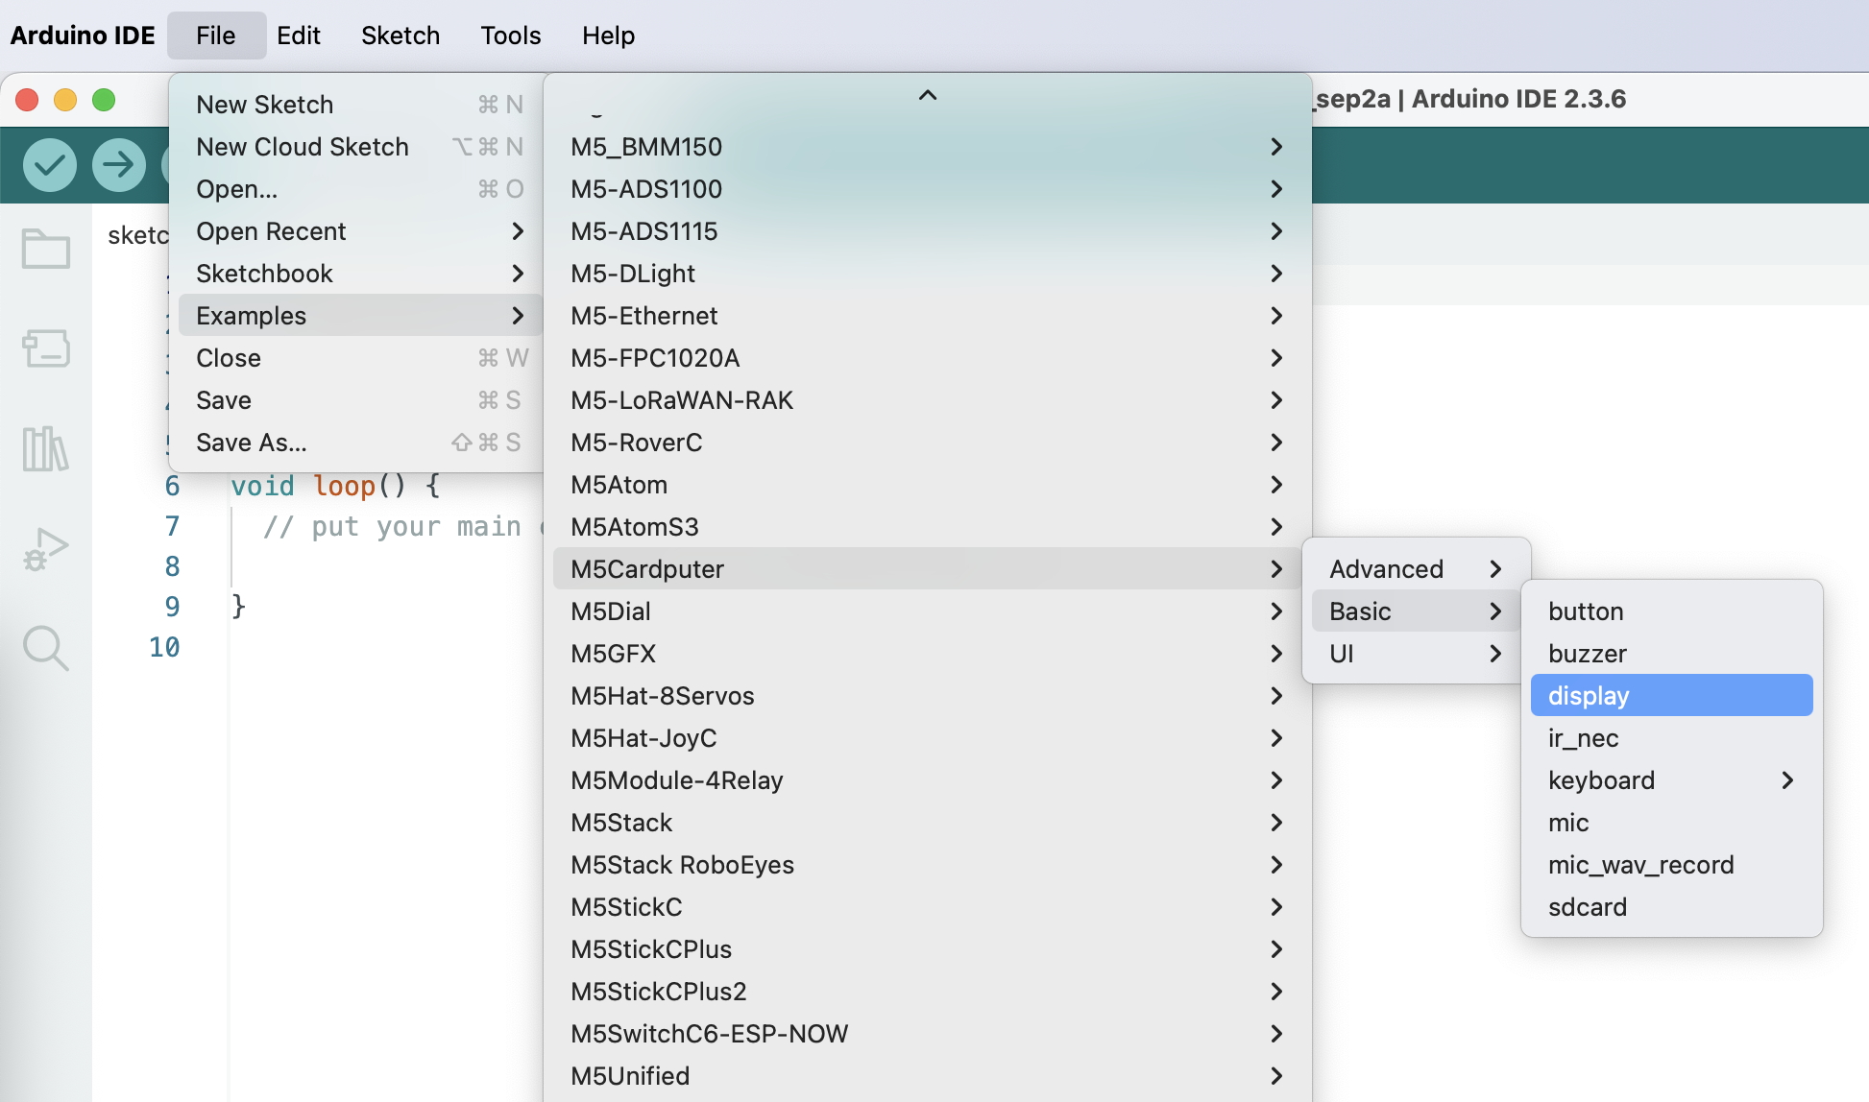Expand M5-Ethernet examples
1869x1102 pixels.
click(927, 316)
